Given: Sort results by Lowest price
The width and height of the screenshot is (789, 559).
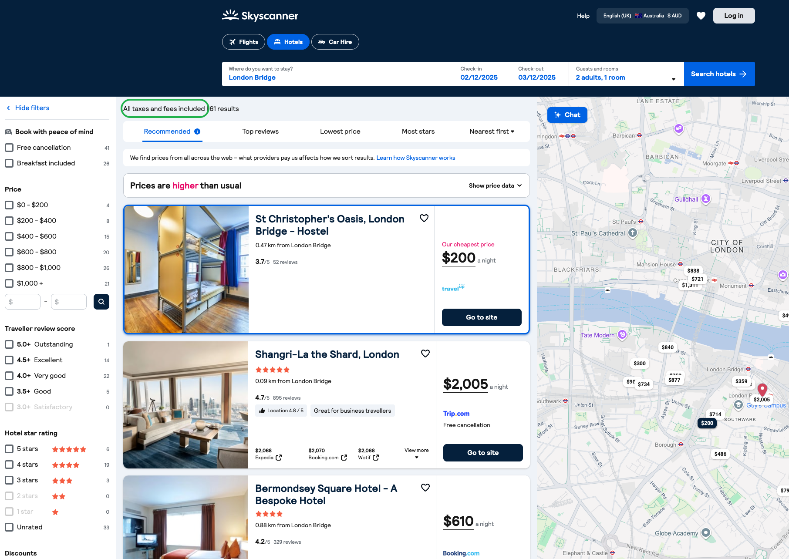Looking at the screenshot, I should click(340, 131).
